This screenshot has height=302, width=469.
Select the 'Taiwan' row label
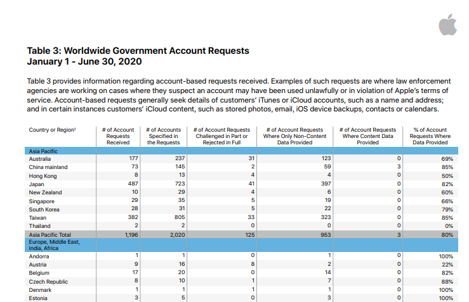pos(37,218)
